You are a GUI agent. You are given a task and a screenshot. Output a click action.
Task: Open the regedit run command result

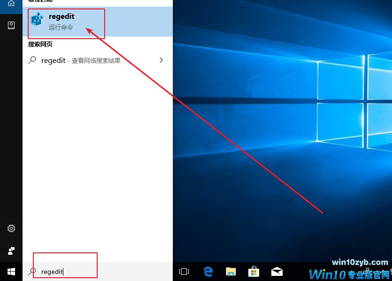click(98, 22)
